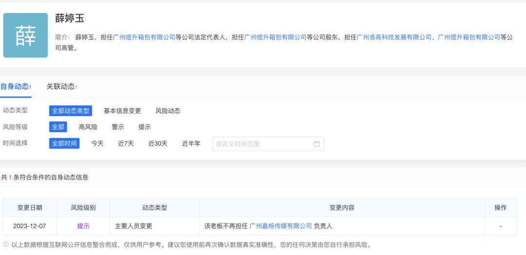Click the warning icon beside the disclaimer

tap(5, 244)
